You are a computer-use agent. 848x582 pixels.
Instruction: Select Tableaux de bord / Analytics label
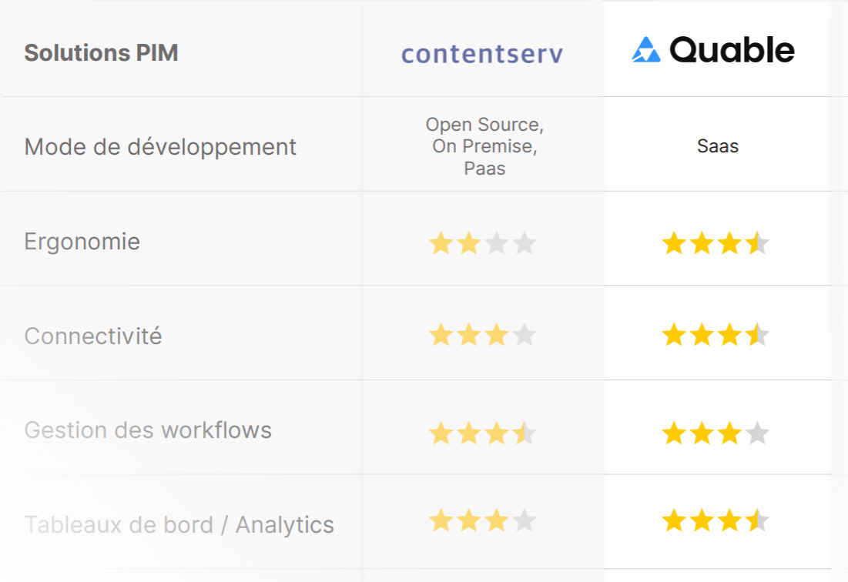click(x=179, y=525)
